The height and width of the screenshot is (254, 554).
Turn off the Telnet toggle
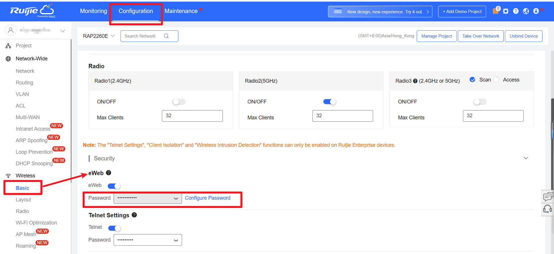click(114, 228)
